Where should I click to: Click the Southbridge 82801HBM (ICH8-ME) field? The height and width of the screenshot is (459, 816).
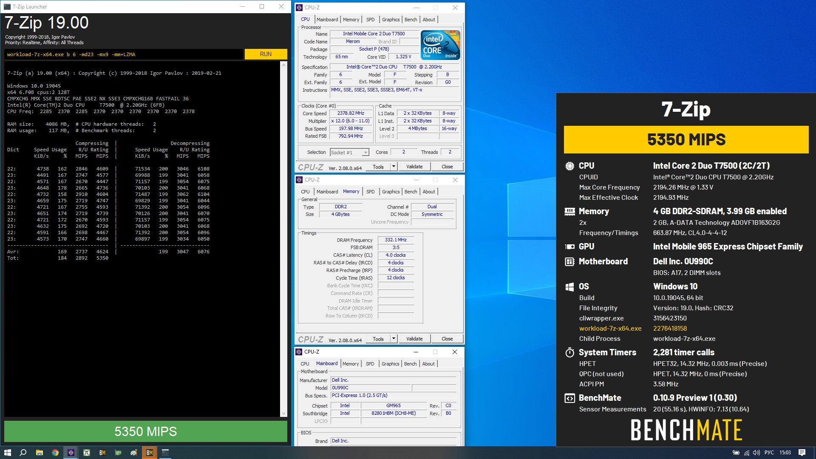[x=394, y=413]
